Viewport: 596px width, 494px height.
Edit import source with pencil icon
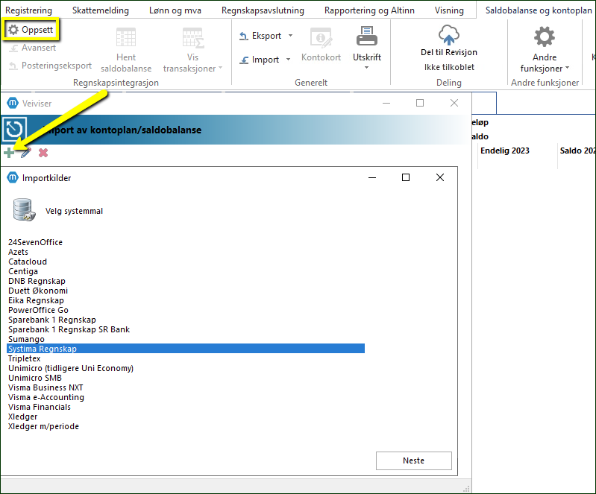pyautogui.click(x=26, y=153)
